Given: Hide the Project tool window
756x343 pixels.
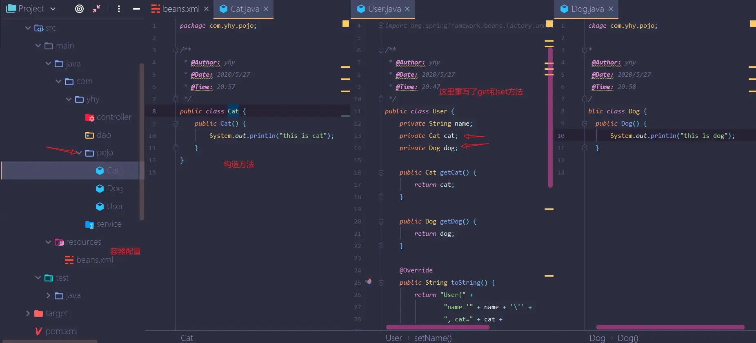Looking at the screenshot, I should pos(137,9).
